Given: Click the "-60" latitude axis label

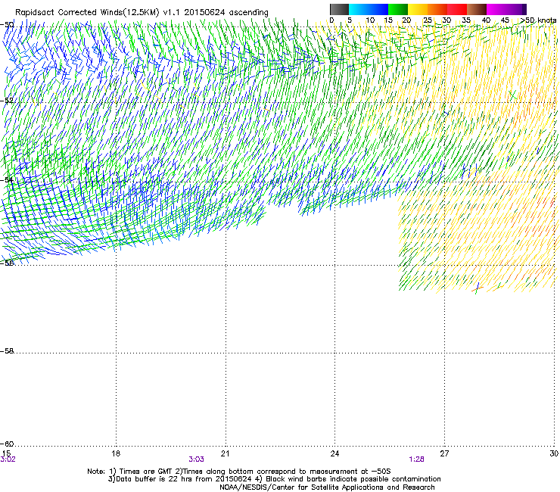Looking at the screenshot, I should click(7, 444).
